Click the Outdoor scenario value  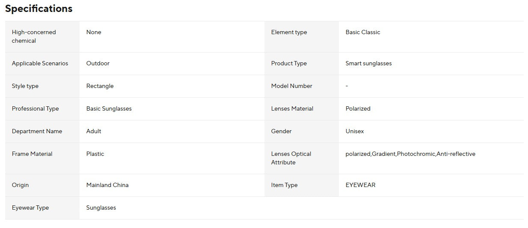coord(98,63)
